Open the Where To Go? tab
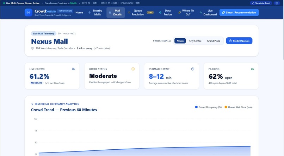This screenshot has width=284, height=156. click(186, 12)
